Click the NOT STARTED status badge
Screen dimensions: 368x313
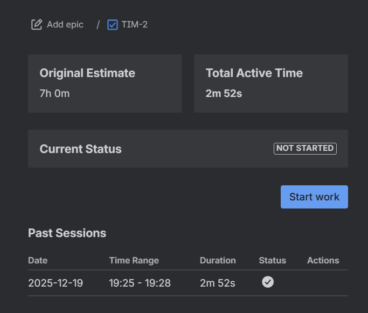tap(305, 148)
